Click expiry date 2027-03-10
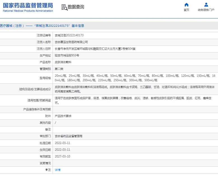Screen dimensions: 218x175 (x=62, y=156)
